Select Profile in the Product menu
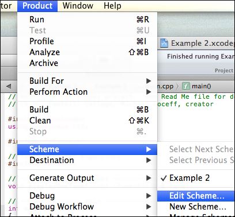 [x=87, y=41]
